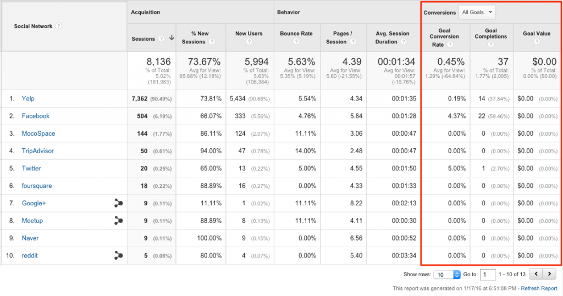Click the Refresh Report link
Image resolution: width=563 pixels, height=296 pixels.
coord(539,288)
